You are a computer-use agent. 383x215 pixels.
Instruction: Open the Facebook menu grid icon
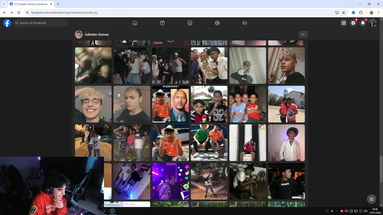(x=344, y=23)
